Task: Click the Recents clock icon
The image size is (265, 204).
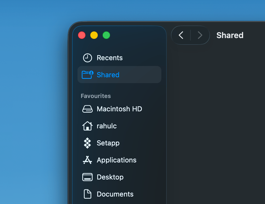Action: (87, 58)
